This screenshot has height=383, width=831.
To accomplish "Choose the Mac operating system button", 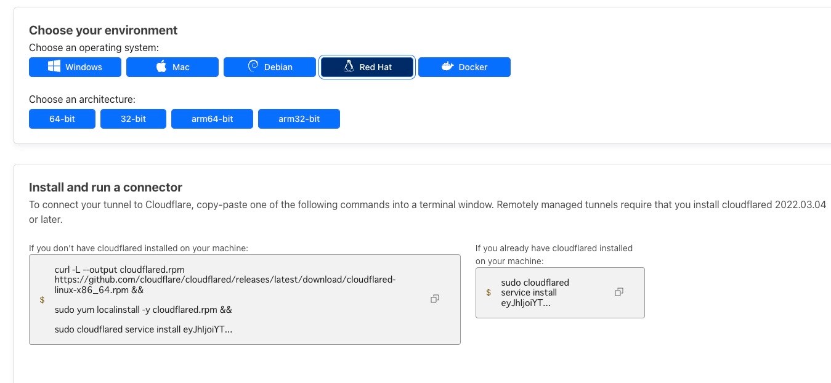I will (x=172, y=67).
